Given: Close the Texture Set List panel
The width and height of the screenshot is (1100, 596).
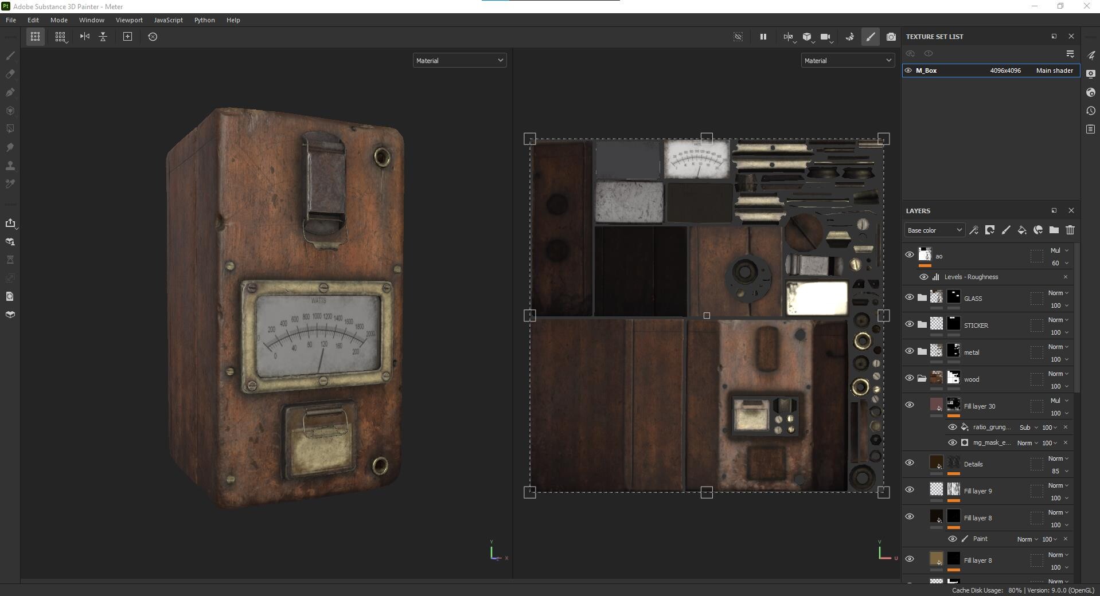Looking at the screenshot, I should pos(1071,36).
